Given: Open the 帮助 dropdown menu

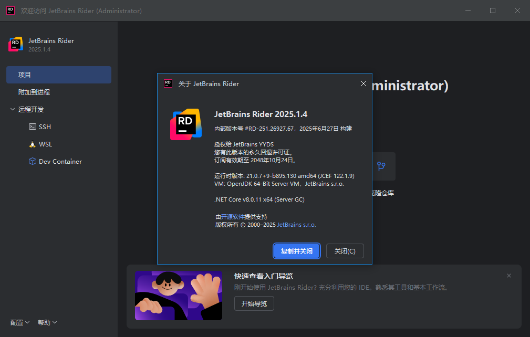Looking at the screenshot, I should [47, 322].
